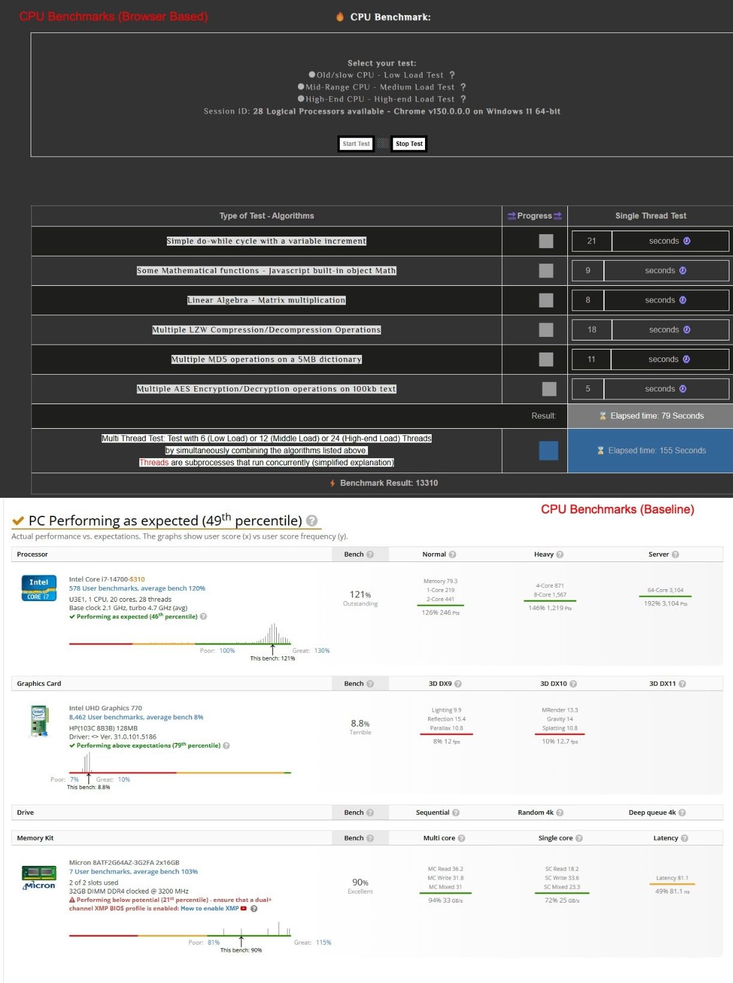Open 8,462 User benchmarks link for UHD 770
Image resolution: width=733 pixels, height=983 pixels.
[136, 717]
